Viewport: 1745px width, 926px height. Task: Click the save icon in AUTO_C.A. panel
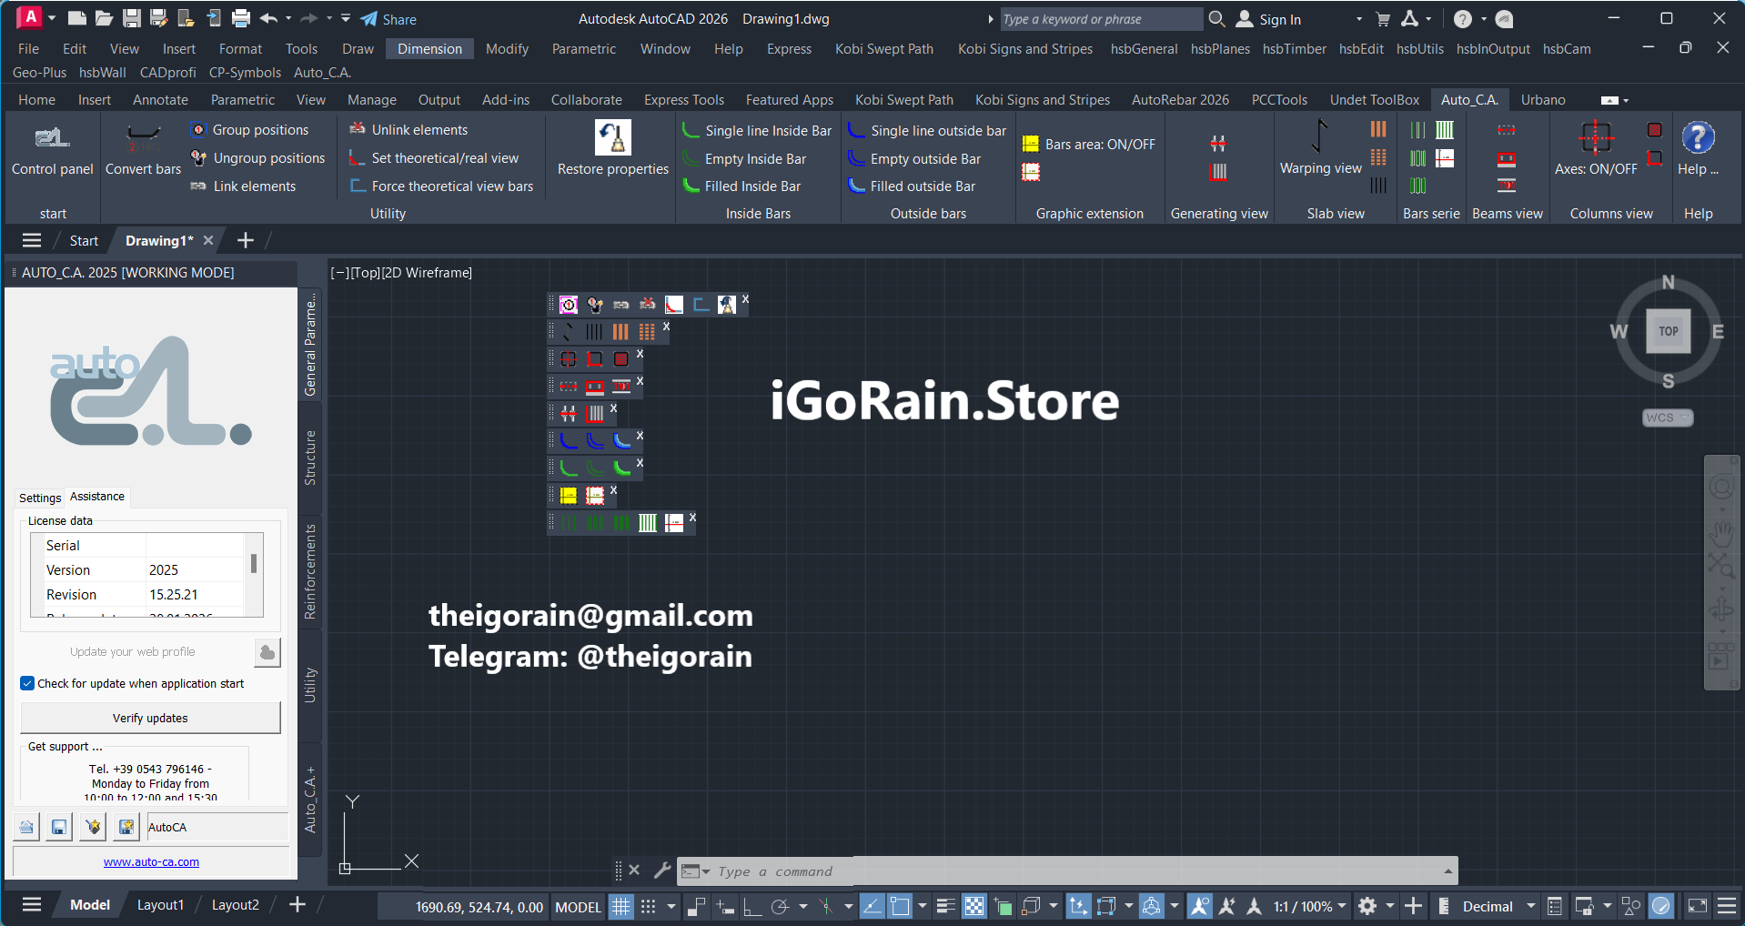(59, 827)
